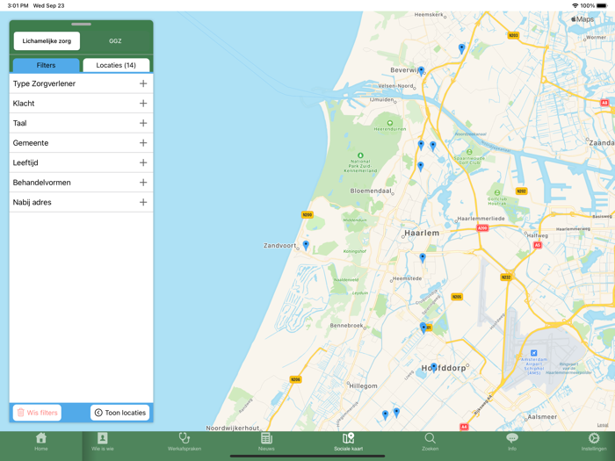Open the Wie is wie tab

103,443
